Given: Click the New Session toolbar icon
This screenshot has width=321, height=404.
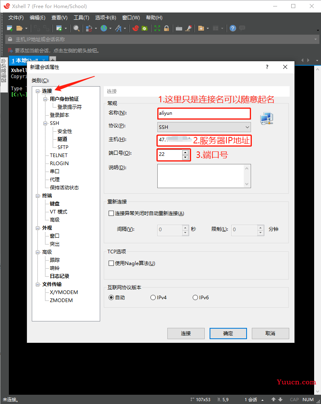Looking at the screenshot, I should point(10,28).
